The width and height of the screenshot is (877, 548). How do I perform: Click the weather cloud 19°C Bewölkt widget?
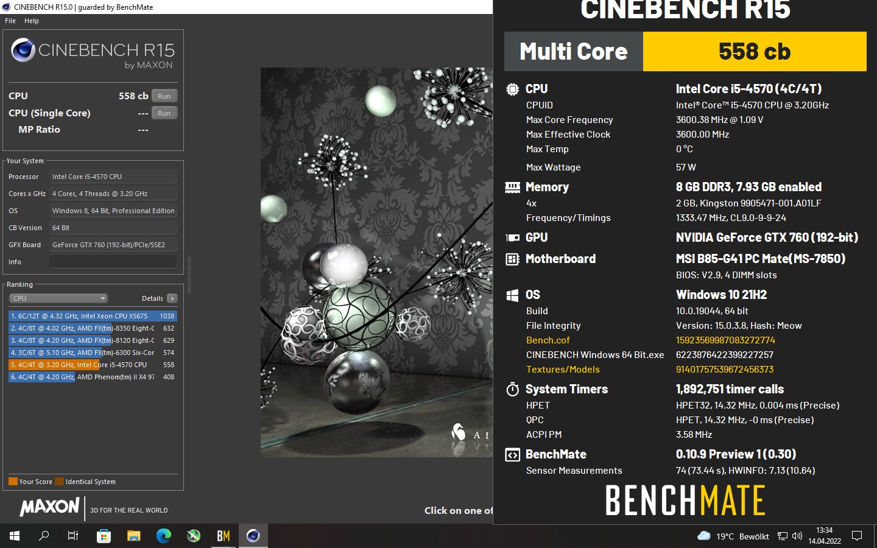coord(733,536)
